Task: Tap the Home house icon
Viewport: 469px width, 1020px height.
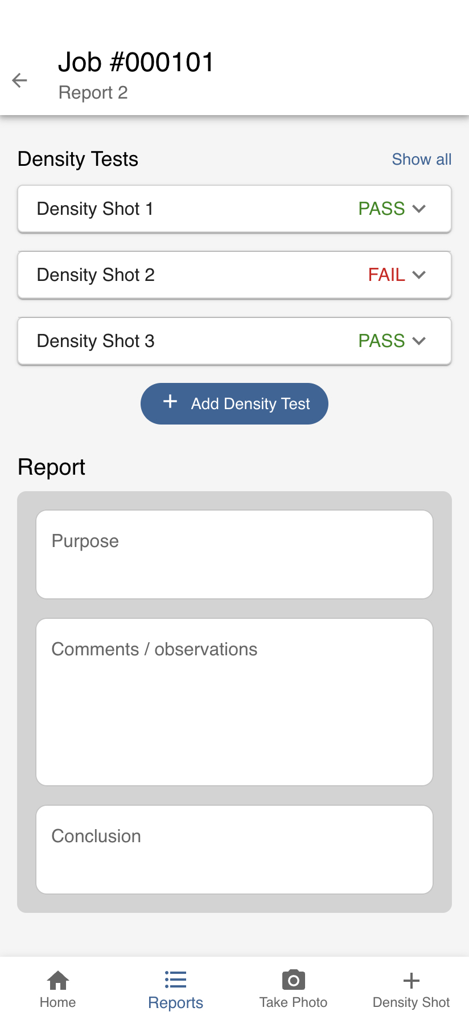Action: pyautogui.click(x=58, y=980)
